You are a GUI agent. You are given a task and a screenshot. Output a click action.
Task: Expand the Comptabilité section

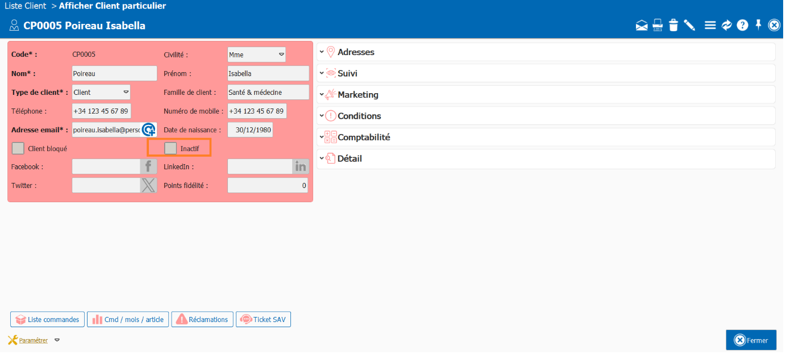pos(364,137)
